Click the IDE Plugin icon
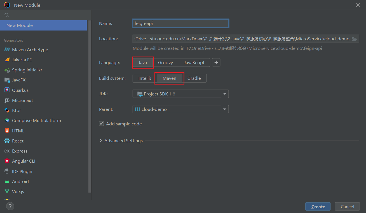The image size is (366, 213). 7,171
